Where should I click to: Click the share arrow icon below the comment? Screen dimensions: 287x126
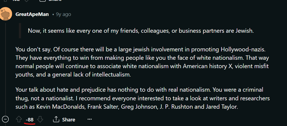coord(56,120)
